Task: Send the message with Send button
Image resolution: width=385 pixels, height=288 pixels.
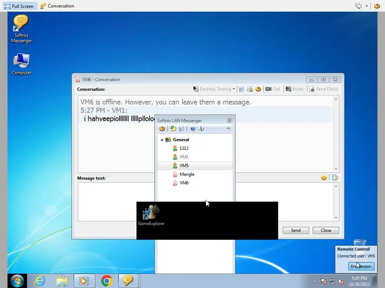Action: click(x=296, y=230)
